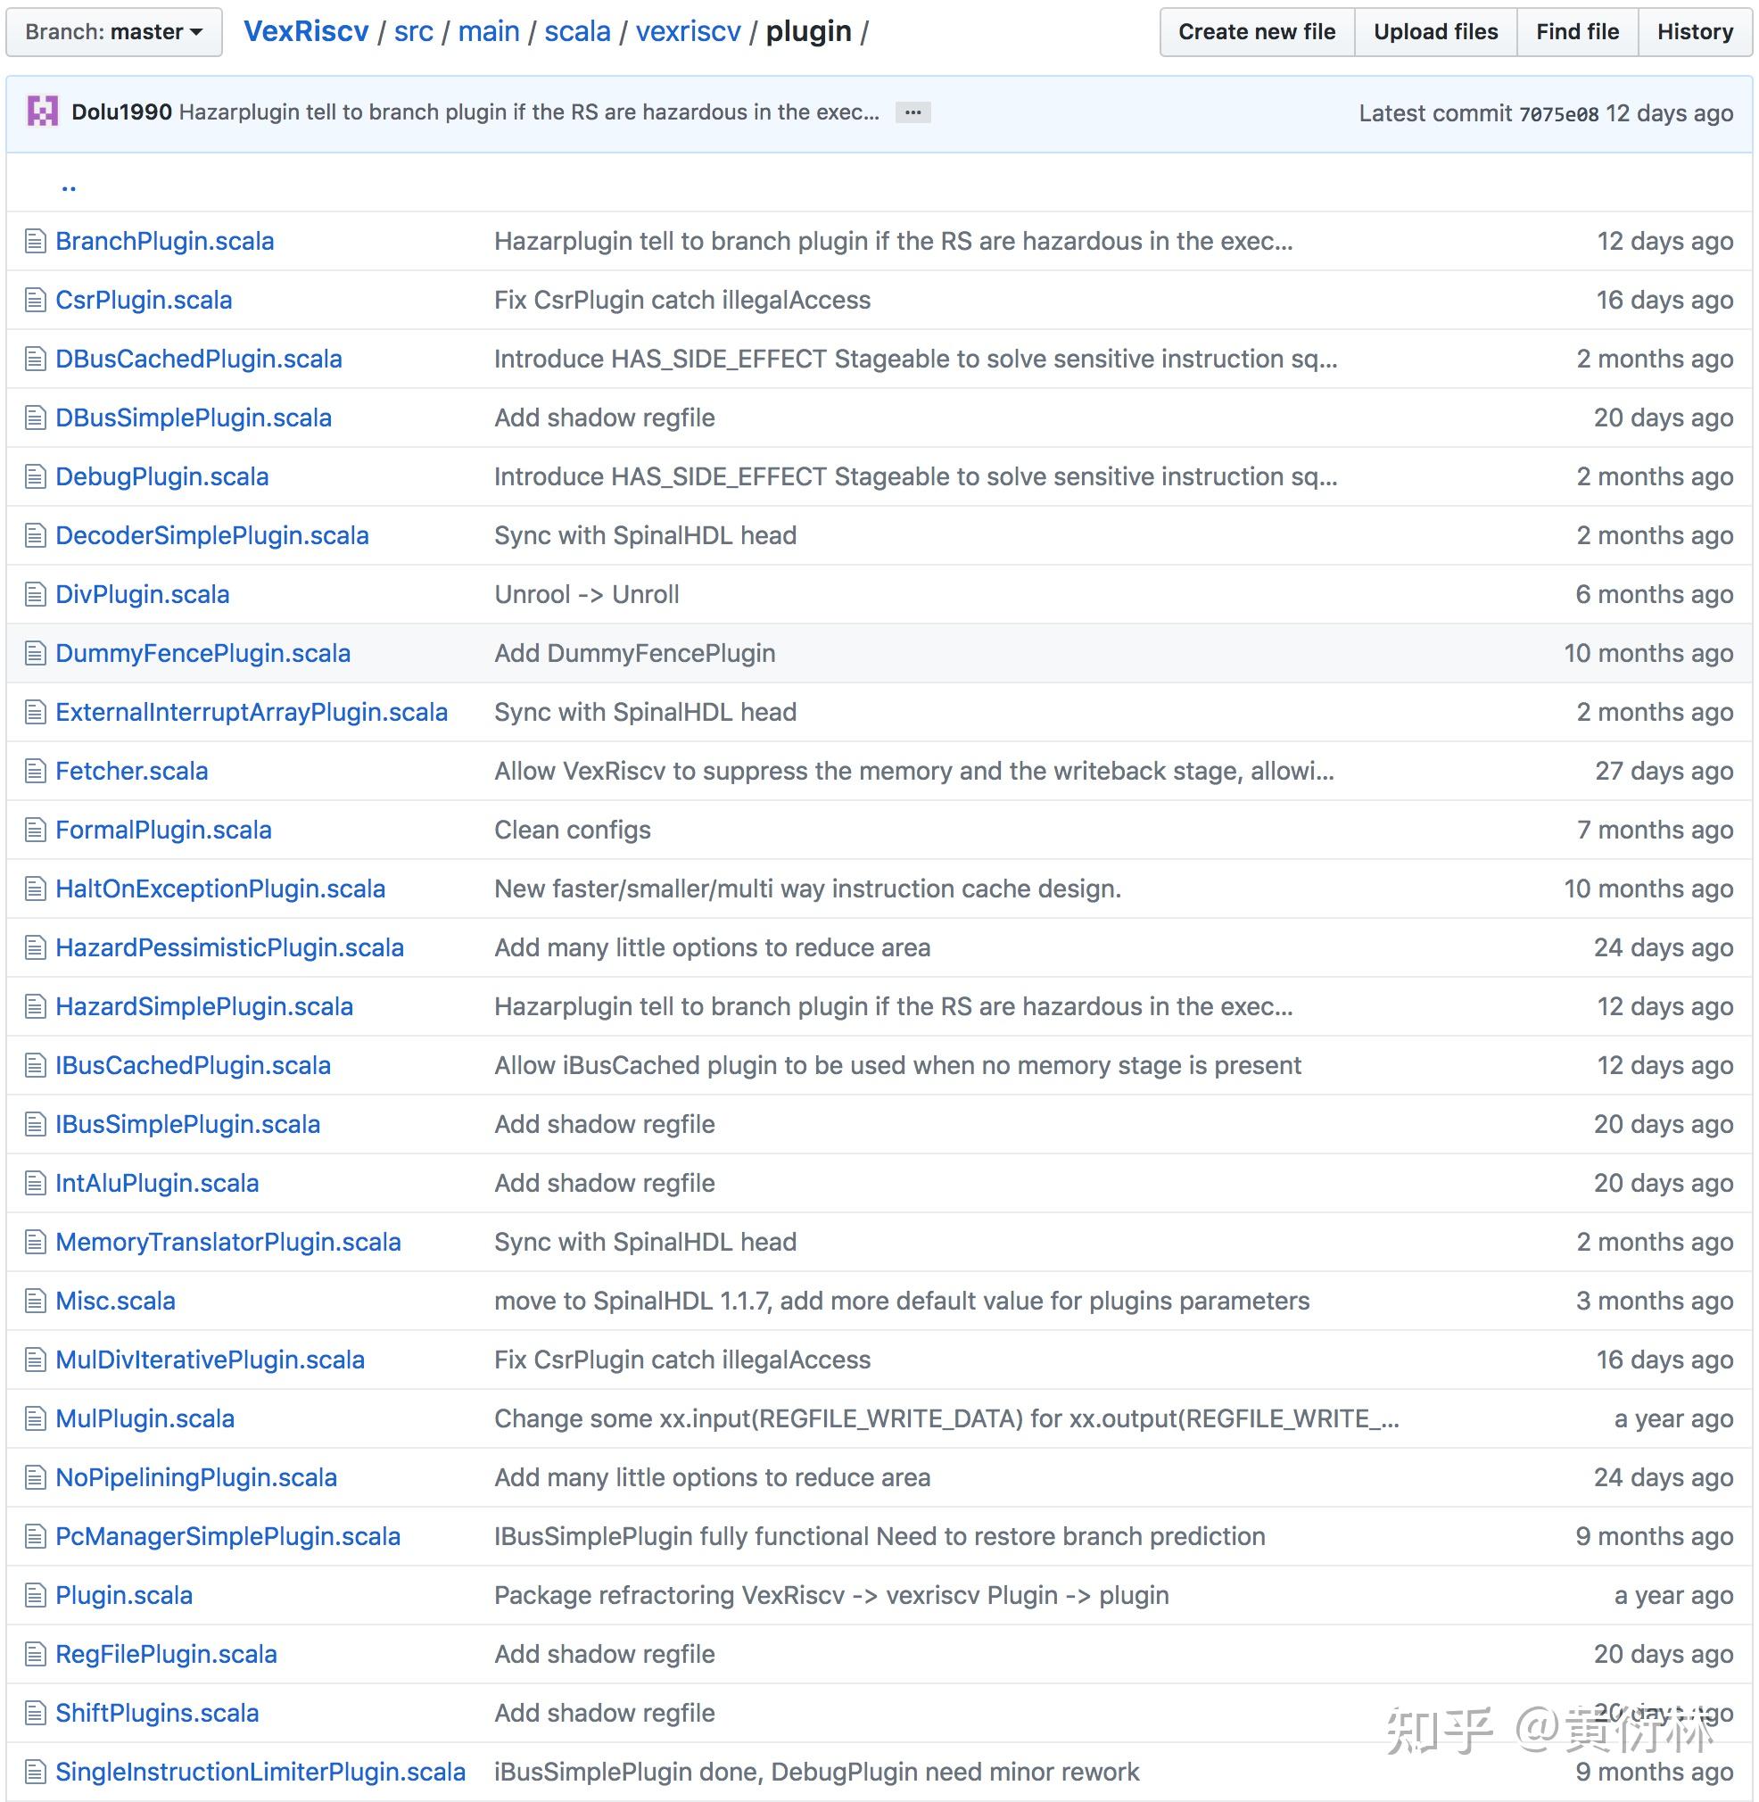This screenshot has height=1802, width=1759.
Task: Open the 'Unrool -> Unroll' commit message
Action: 587,594
